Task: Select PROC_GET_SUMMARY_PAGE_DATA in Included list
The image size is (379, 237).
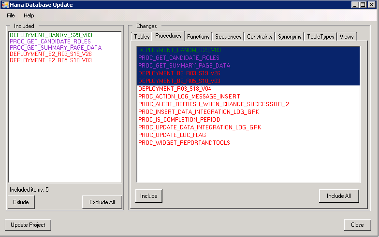Action: 65,48
